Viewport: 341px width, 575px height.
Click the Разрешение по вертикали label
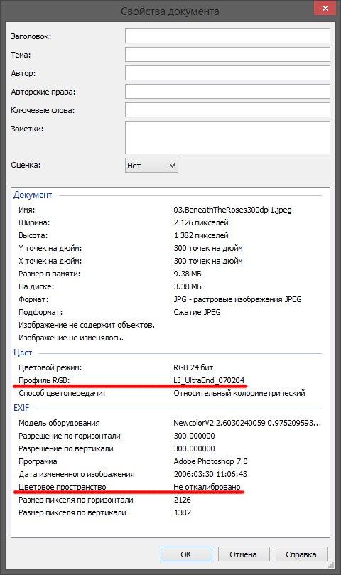[x=66, y=449]
